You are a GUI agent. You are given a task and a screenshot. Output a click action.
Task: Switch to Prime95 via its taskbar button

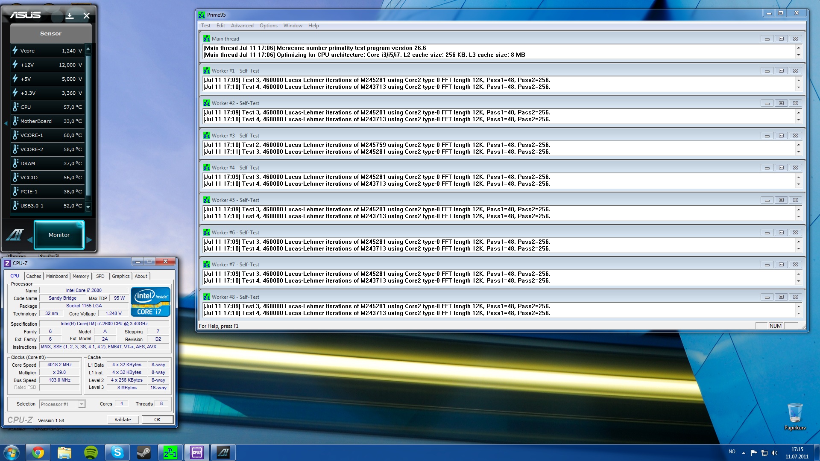click(170, 452)
